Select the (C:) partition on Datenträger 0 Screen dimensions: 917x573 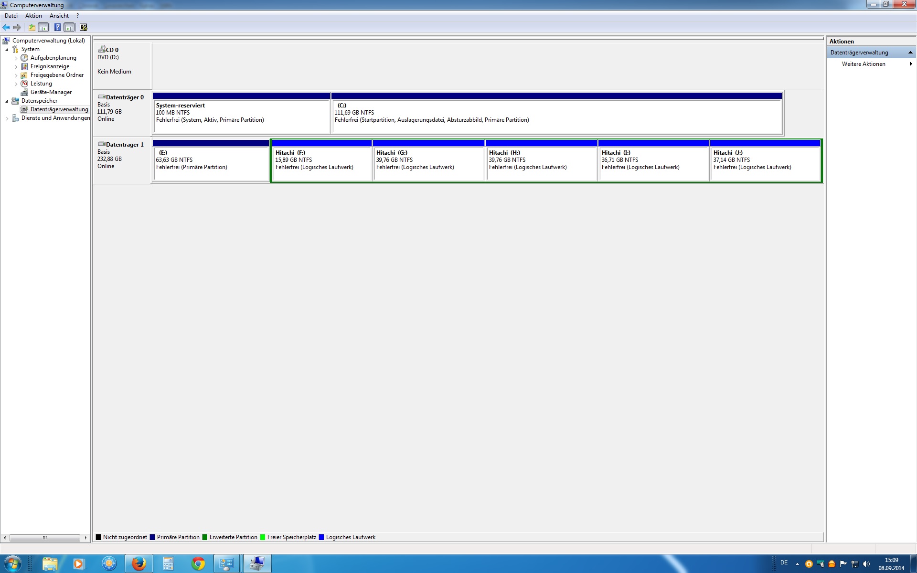tap(556, 116)
